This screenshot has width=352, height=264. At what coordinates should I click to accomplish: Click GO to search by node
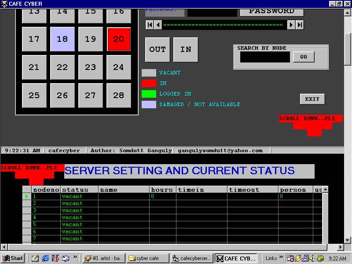pos(304,57)
